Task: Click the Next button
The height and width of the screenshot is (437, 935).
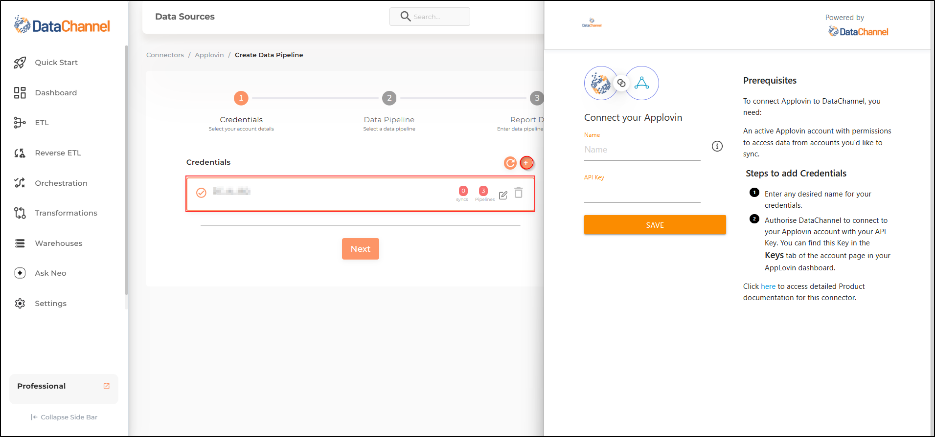Action: (x=361, y=249)
